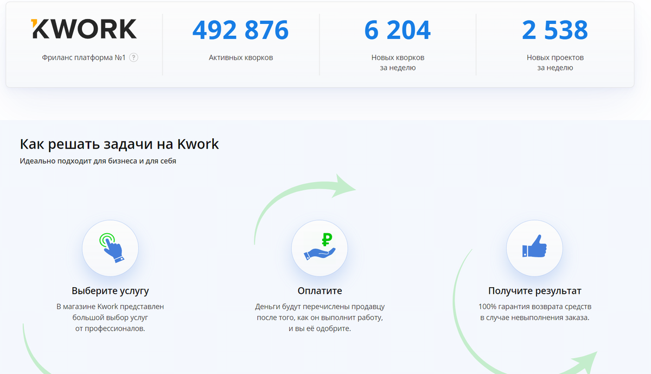Click the Kwork logo

pyautogui.click(x=84, y=29)
